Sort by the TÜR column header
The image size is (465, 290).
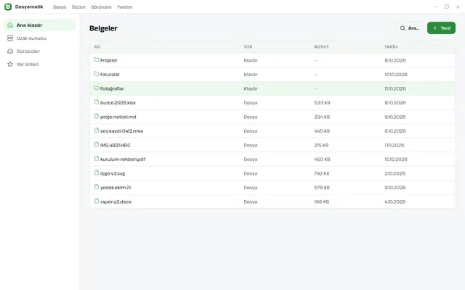[248, 46]
